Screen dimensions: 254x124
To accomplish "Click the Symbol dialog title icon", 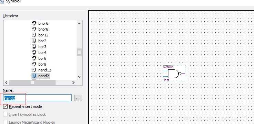I will click(2, 1).
